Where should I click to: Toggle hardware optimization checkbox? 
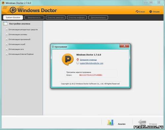[x=7, y=30]
